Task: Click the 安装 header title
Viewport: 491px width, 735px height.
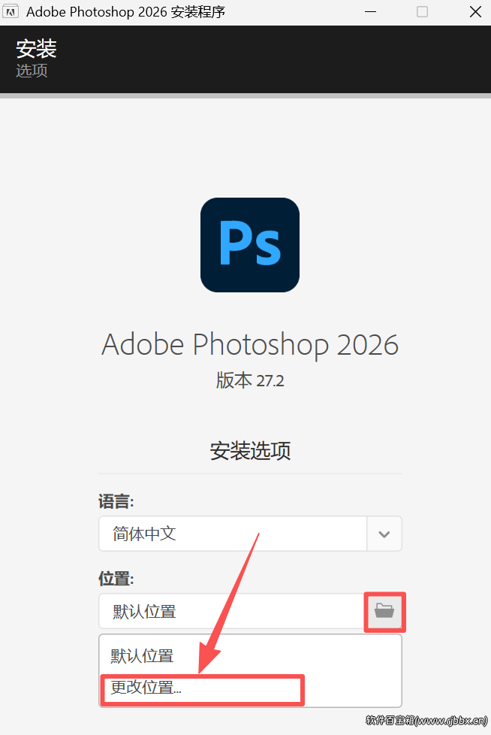Action: [x=37, y=48]
